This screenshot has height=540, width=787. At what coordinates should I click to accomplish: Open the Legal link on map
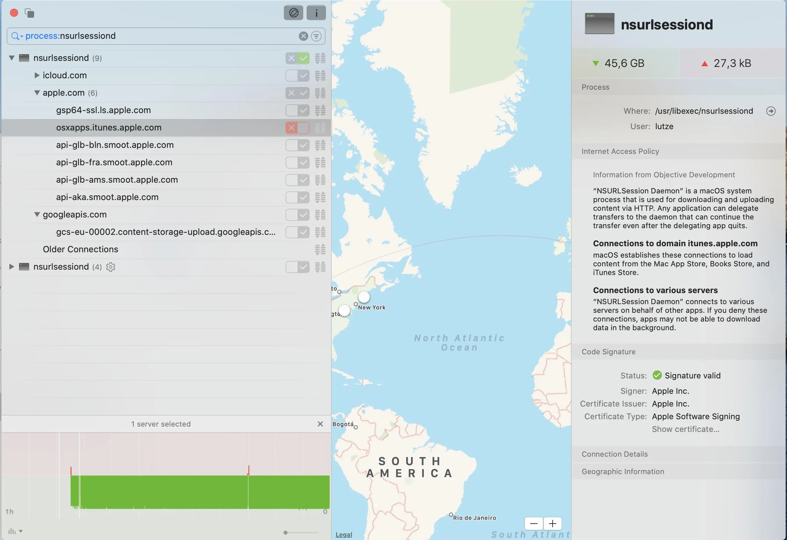coord(343,535)
